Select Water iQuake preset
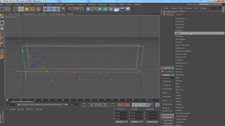225x126 pixels. pyautogui.click(x=181, y=119)
